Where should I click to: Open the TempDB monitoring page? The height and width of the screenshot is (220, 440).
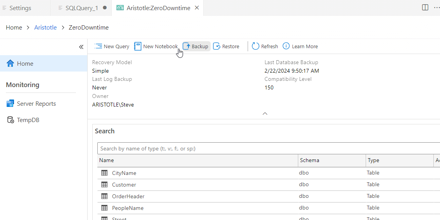tap(28, 120)
